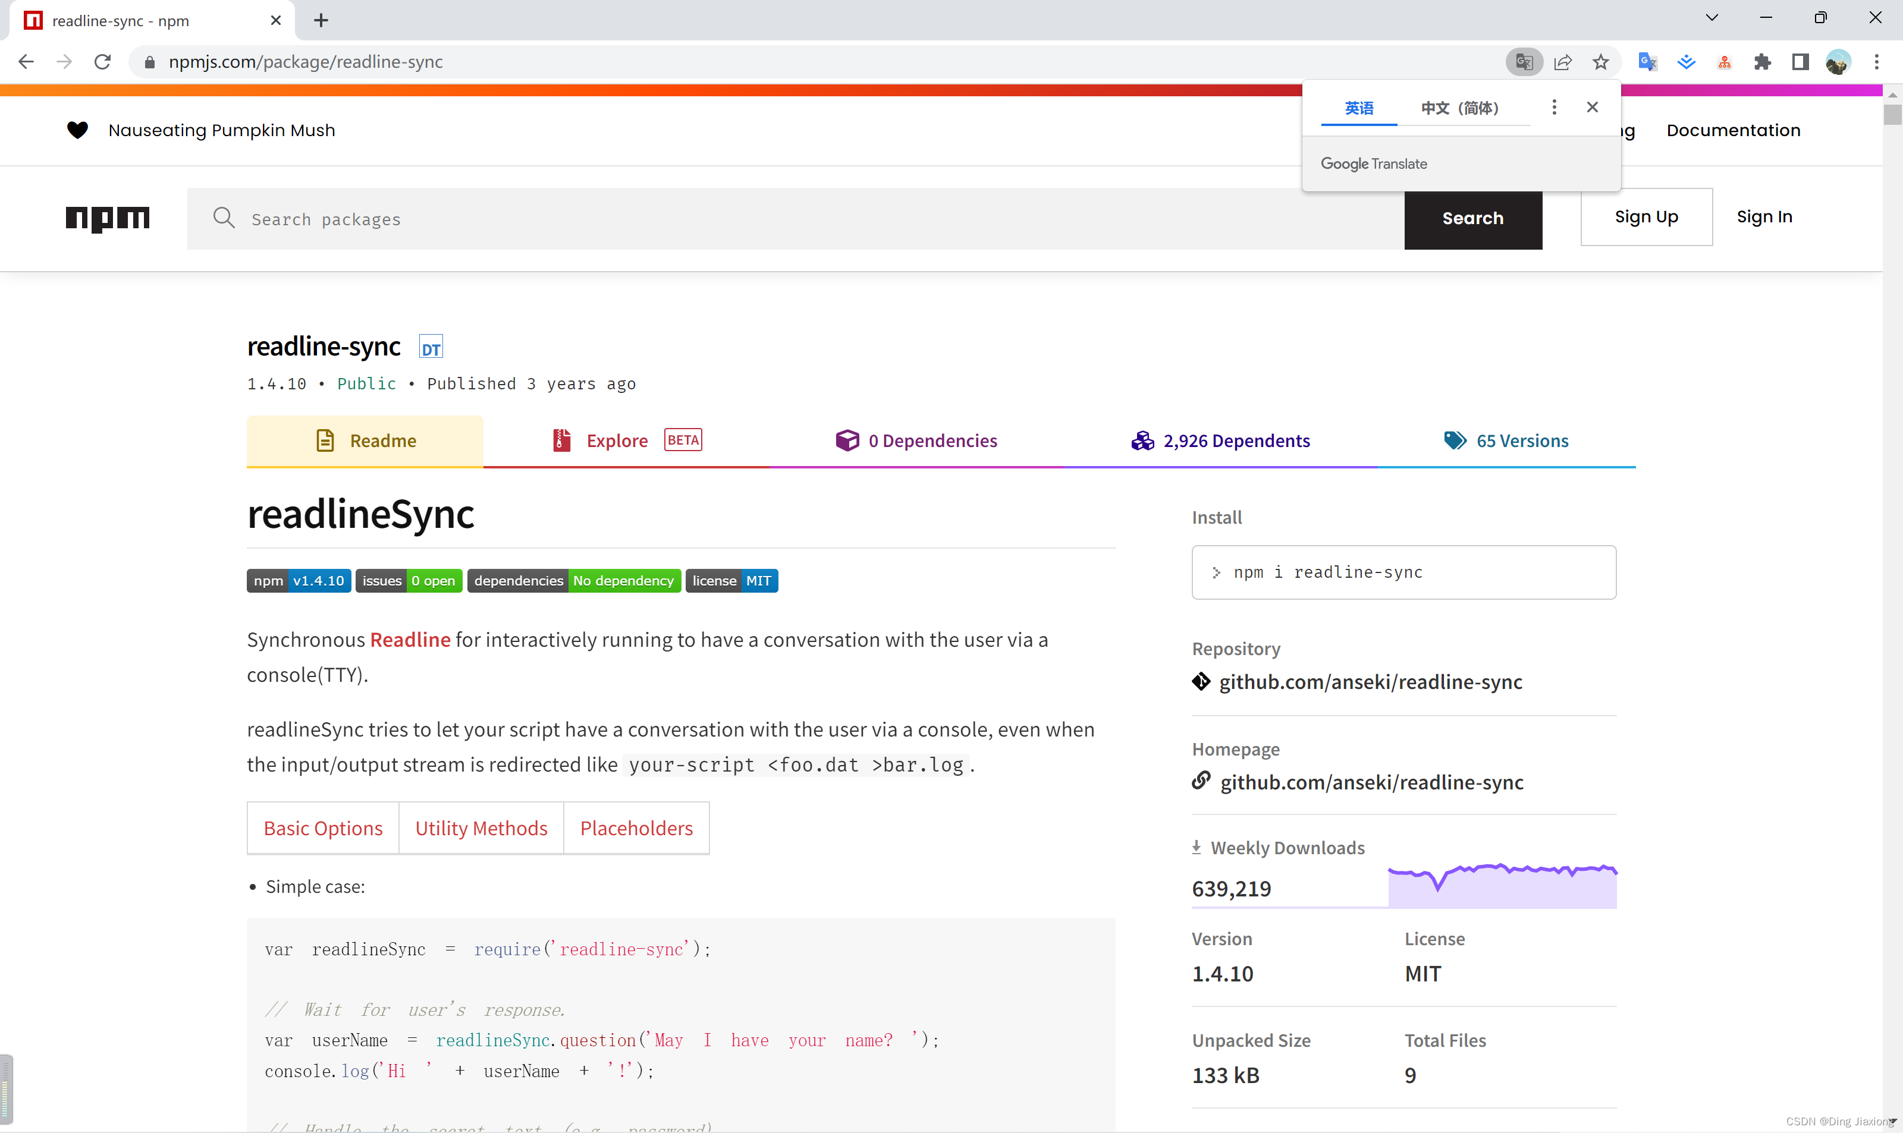Open a new browser tab

(x=321, y=21)
